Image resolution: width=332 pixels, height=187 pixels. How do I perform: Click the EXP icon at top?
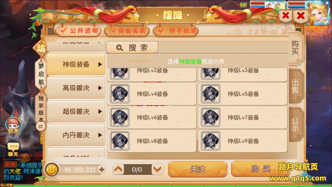[243, 5]
